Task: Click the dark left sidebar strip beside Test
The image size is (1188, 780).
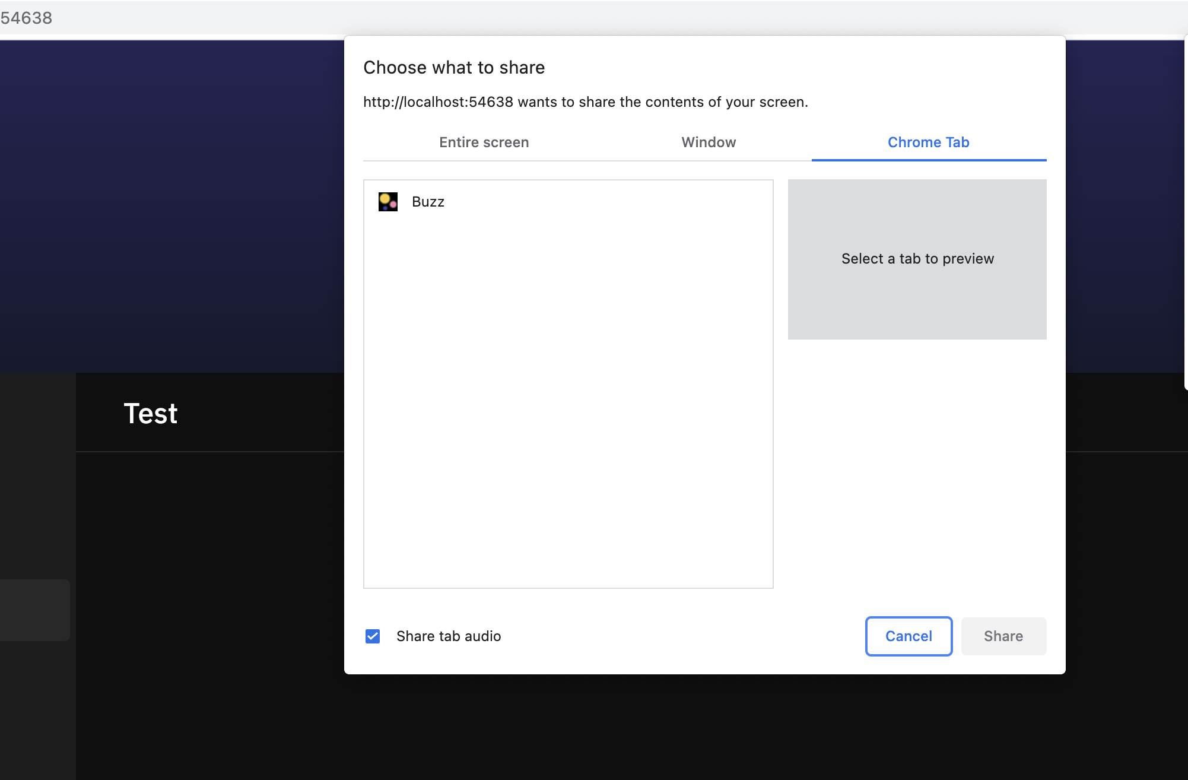Action: [x=37, y=475]
